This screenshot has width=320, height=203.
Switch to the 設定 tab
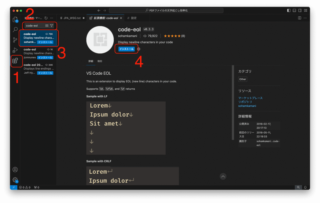[x=134, y=18]
